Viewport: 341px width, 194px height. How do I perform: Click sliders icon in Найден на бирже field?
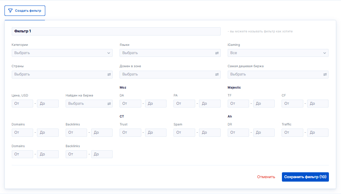tap(109, 104)
